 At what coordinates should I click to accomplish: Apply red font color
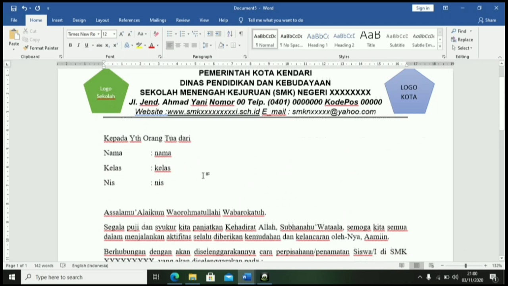tap(151, 45)
